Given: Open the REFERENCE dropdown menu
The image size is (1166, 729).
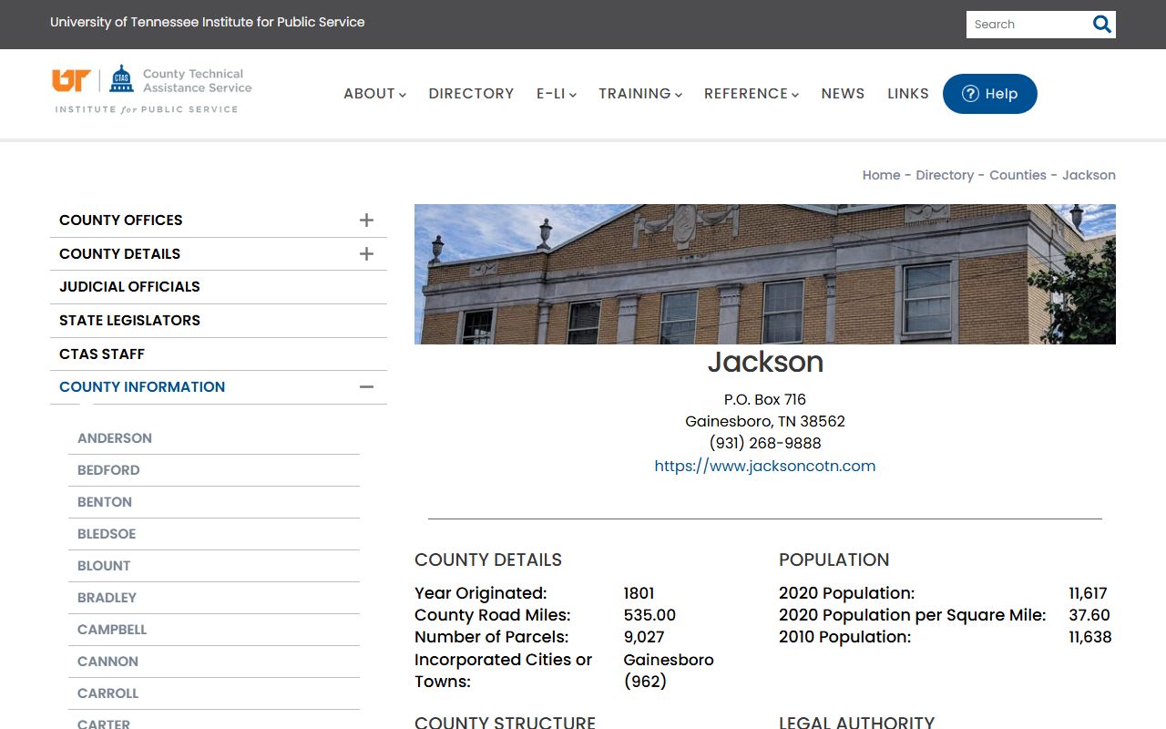Looking at the screenshot, I should (x=752, y=94).
